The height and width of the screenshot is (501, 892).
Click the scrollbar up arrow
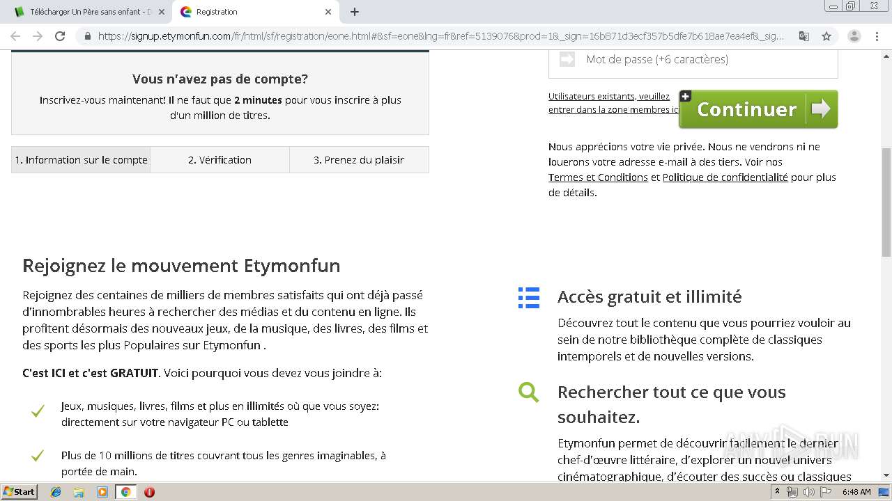click(886, 56)
